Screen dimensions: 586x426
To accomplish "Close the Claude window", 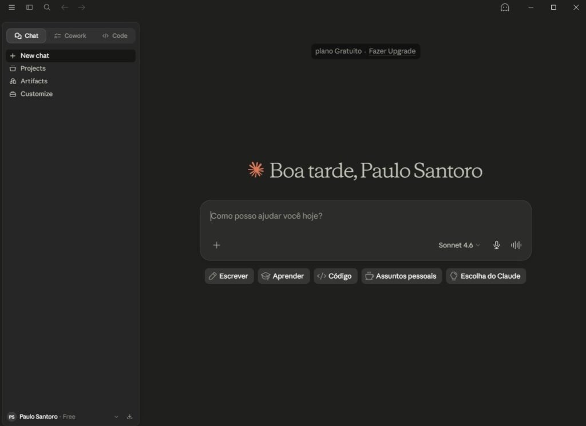I will tap(576, 7).
